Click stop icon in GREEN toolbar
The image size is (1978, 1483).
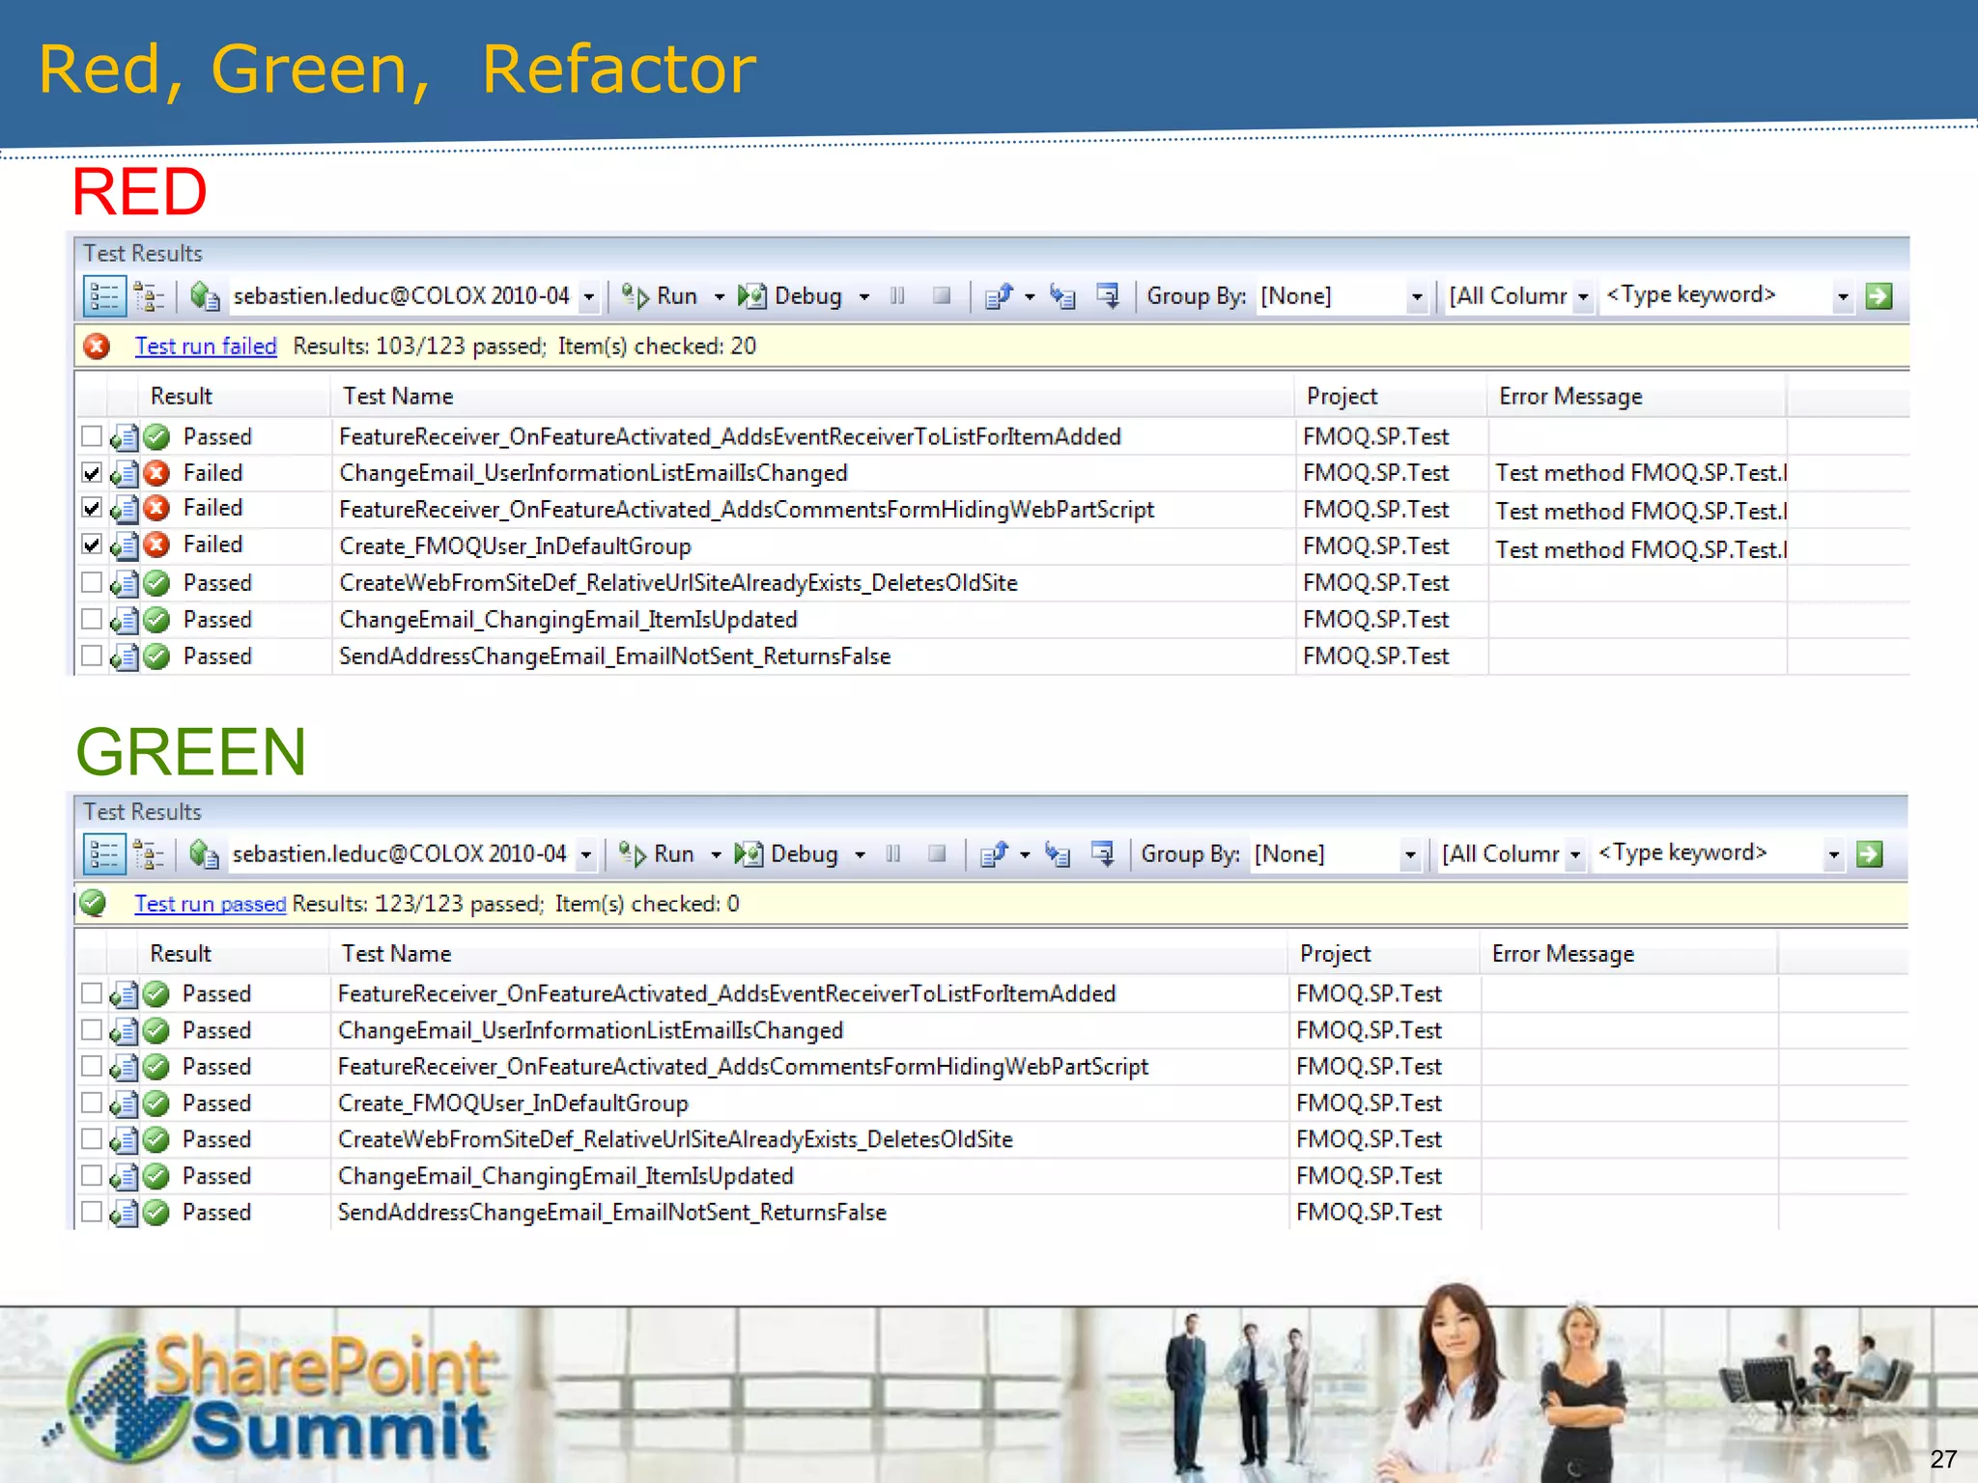click(937, 853)
